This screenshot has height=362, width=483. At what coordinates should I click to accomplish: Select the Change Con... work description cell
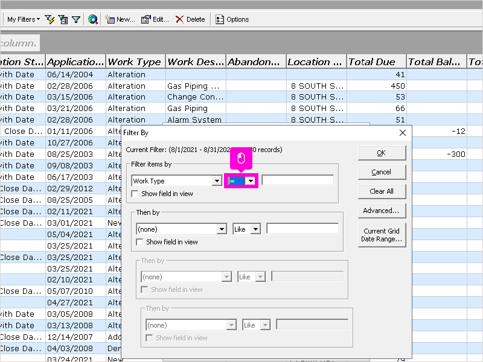(196, 97)
